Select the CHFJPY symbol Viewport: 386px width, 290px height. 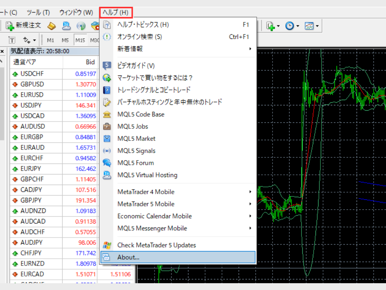(31, 253)
